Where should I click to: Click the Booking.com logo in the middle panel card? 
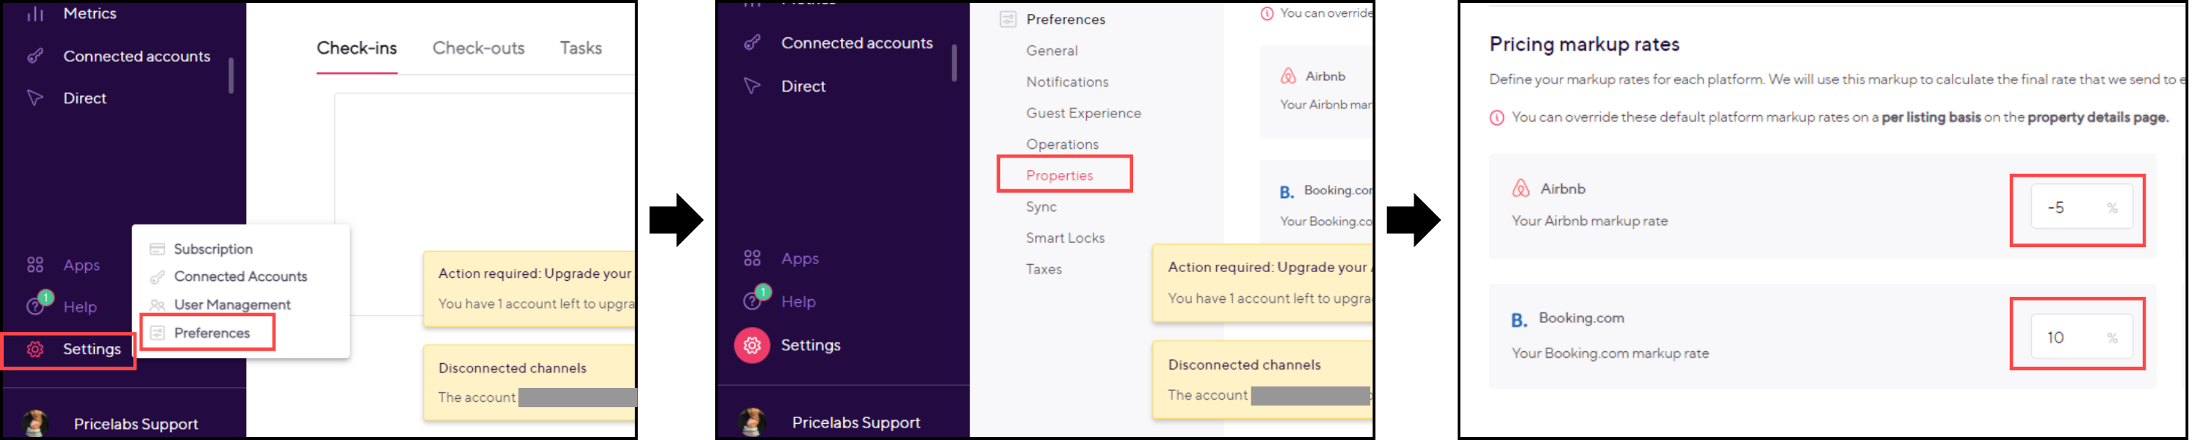(x=1287, y=192)
